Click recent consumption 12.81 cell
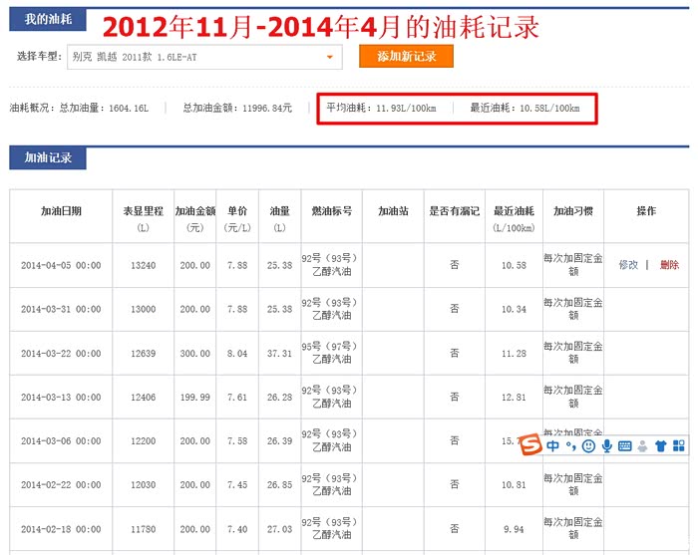Screen dimensions: 698x555 pyautogui.click(x=514, y=398)
